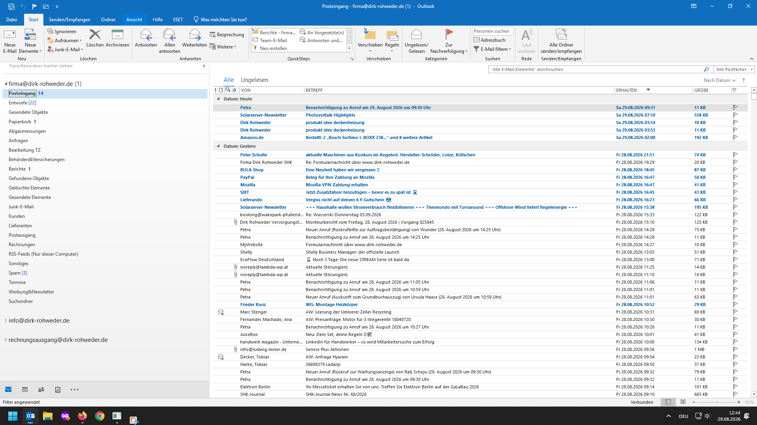Click the Personen suchen field
The image size is (757, 425).
pyautogui.click(x=492, y=31)
